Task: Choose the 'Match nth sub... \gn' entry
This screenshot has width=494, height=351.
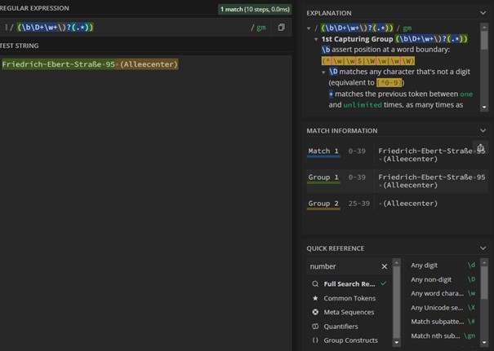Action: pos(443,336)
